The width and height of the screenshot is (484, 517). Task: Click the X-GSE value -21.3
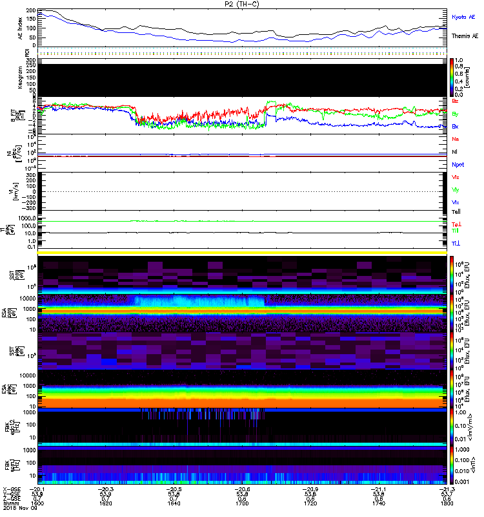point(446,490)
